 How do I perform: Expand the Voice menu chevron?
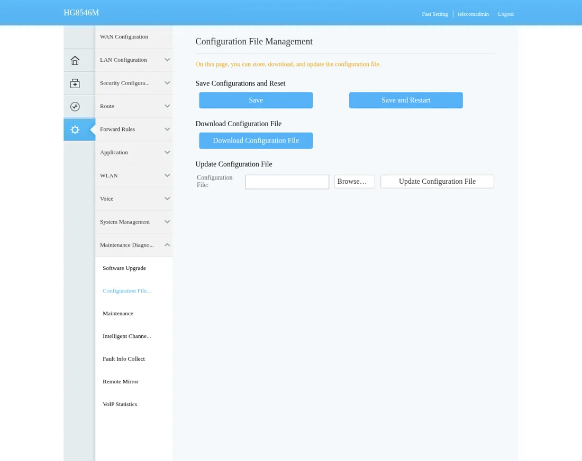pyautogui.click(x=167, y=199)
